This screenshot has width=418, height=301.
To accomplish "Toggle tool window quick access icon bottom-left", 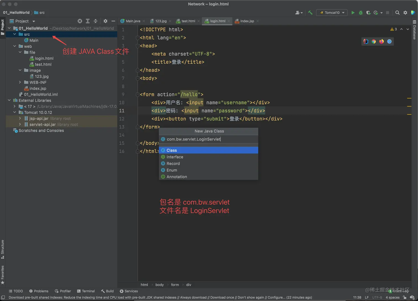I will tap(3, 297).
